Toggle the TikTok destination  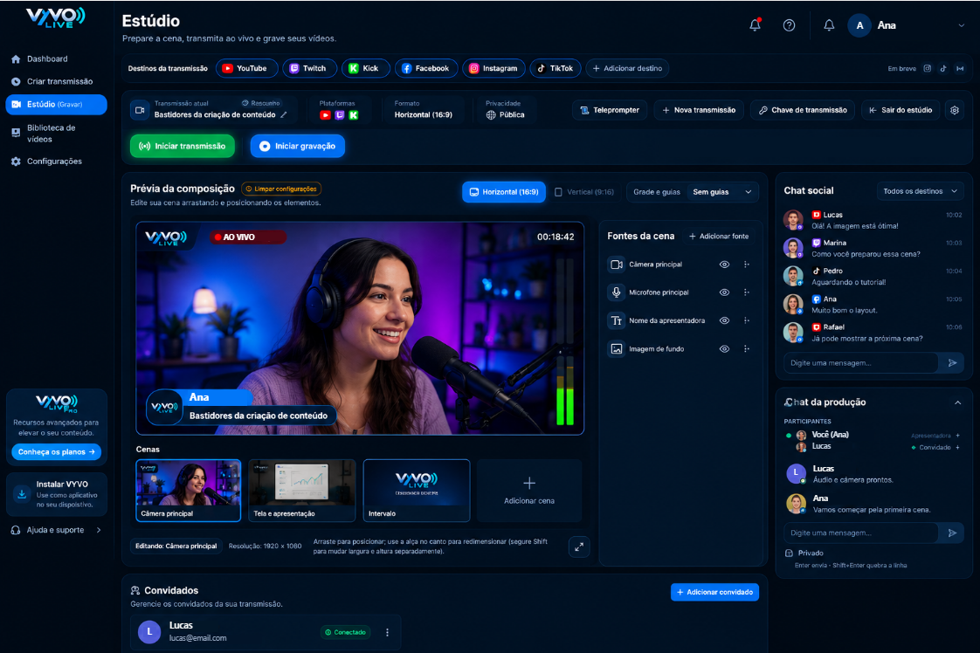(x=556, y=68)
